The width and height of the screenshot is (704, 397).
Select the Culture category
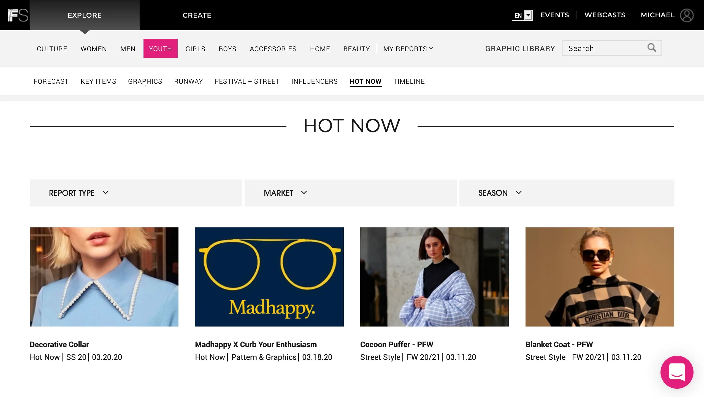52,49
